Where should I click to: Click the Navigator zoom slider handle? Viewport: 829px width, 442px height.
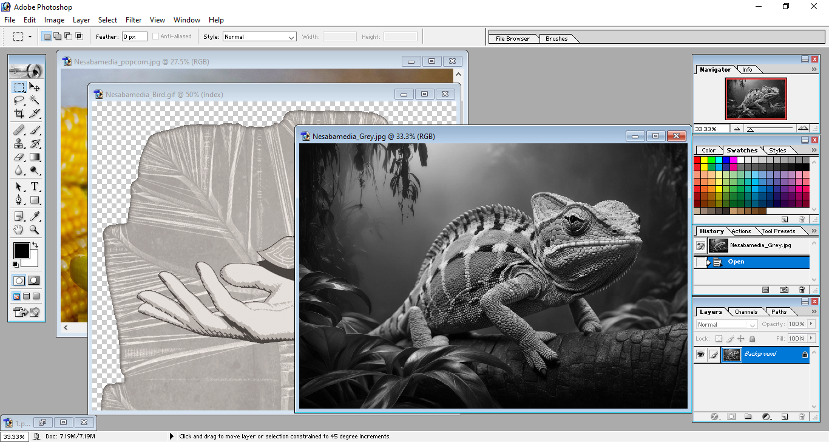tap(751, 129)
